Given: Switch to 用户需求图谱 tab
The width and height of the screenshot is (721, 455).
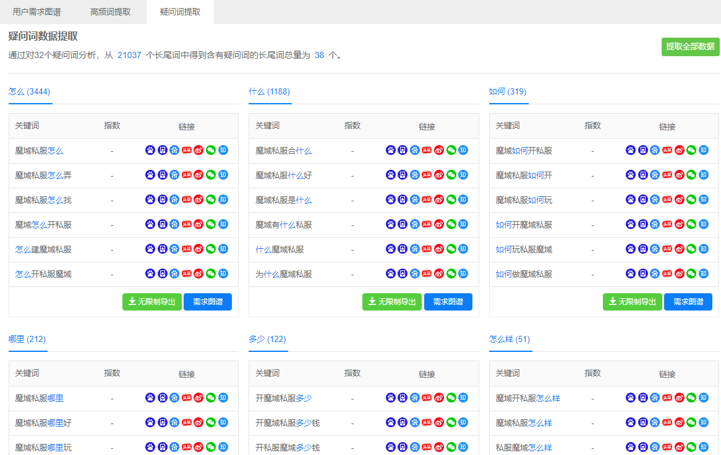Looking at the screenshot, I should (x=36, y=12).
